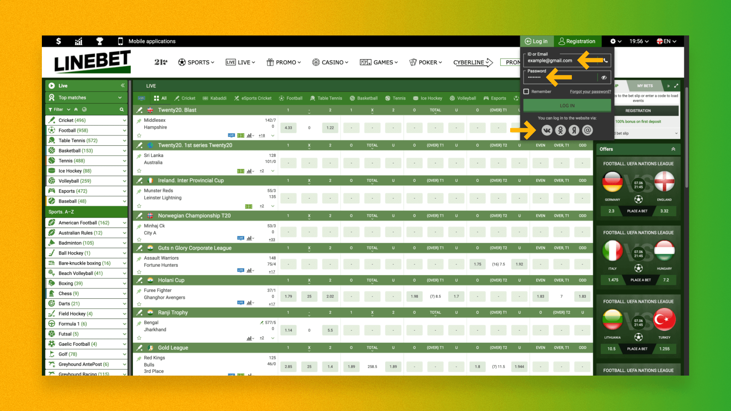Open the 19:56 time dropdown

click(x=639, y=41)
